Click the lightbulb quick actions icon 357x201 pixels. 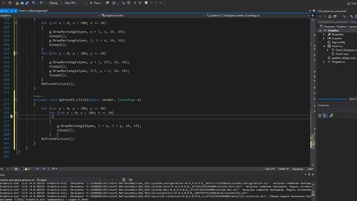(11, 117)
